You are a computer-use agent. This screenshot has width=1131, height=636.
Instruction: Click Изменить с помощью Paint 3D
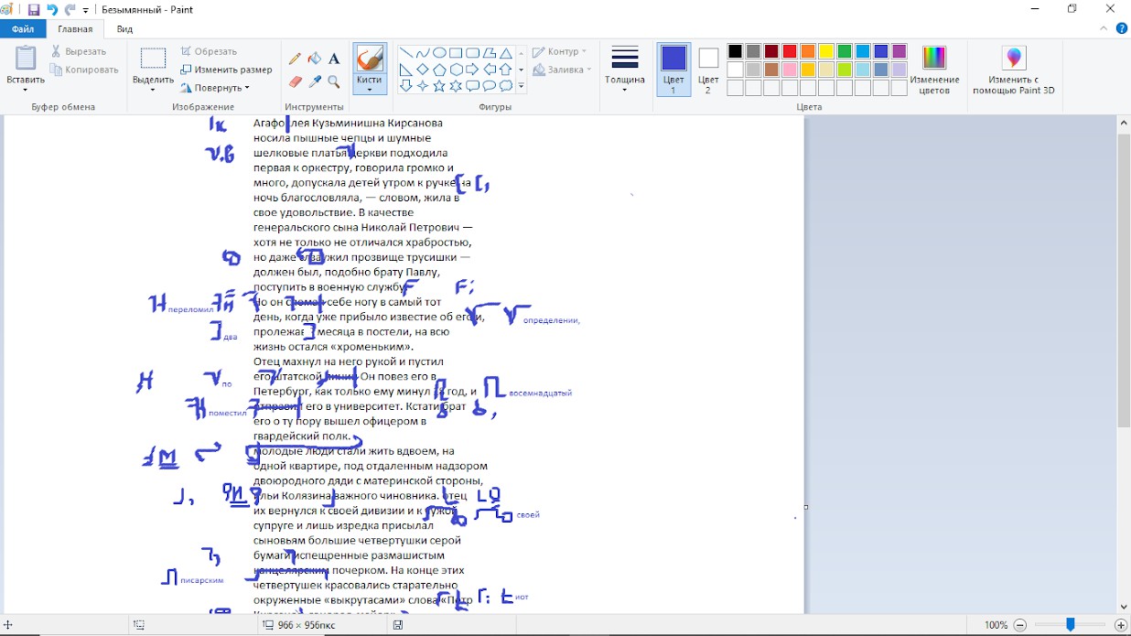1015,69
